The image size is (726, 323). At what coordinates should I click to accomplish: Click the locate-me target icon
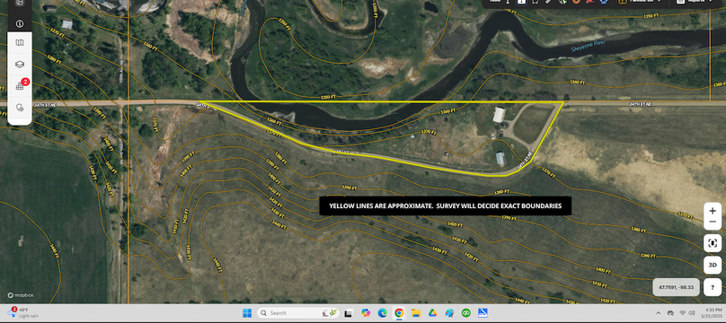coord(713,243)
